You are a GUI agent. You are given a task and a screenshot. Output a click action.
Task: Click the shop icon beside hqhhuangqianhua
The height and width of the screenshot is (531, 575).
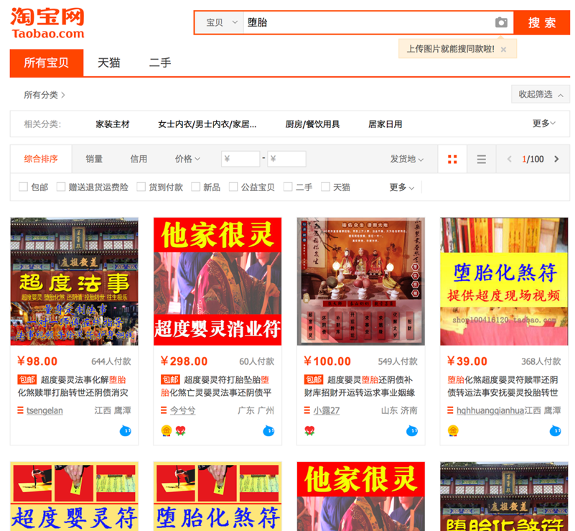click(450, 410)
